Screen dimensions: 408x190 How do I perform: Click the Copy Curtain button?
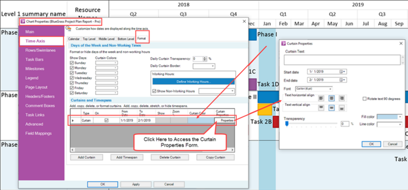(x=215, y=157)
